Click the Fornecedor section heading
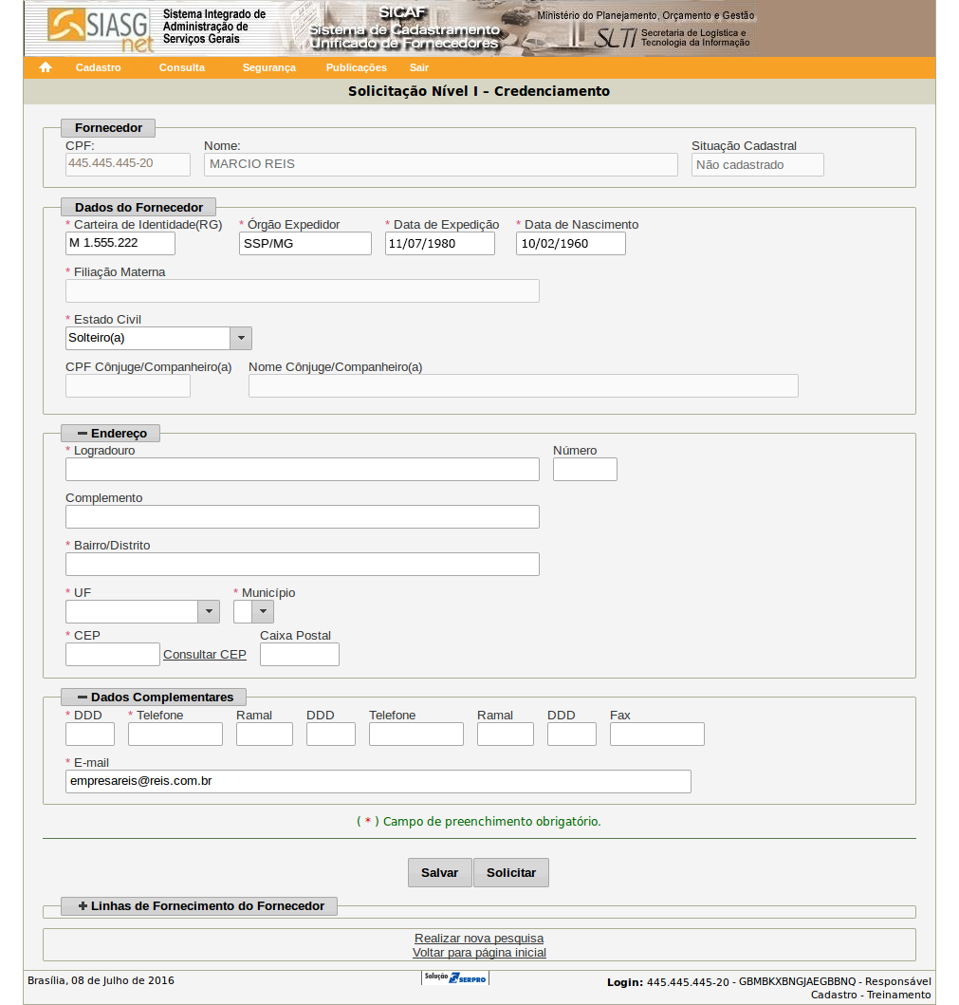959x1005 pixels. click(x=108, y=127)
